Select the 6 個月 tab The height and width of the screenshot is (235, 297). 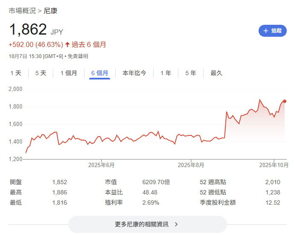(100, 73)
